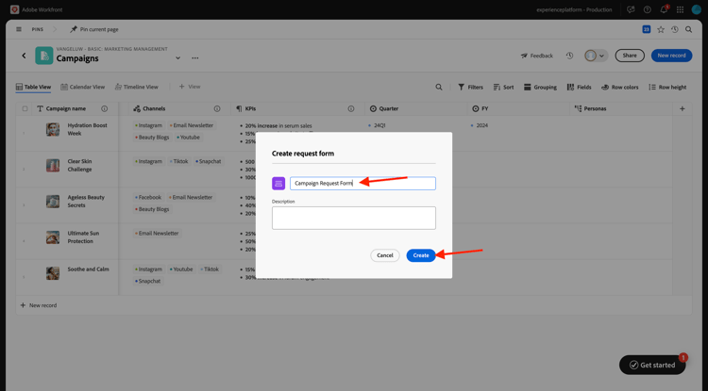Open the search magnifier in top bar
708x391 pixels.
tap(688, 29)
